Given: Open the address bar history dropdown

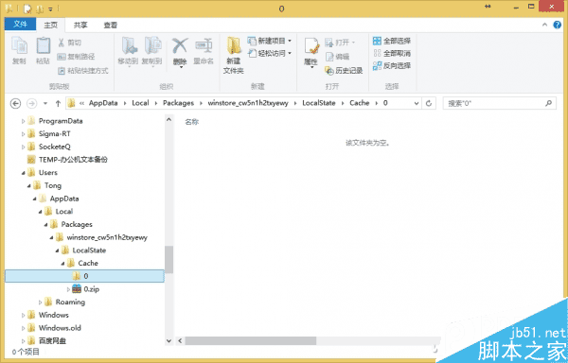Looking at the screenshot, I should point(417,103).
